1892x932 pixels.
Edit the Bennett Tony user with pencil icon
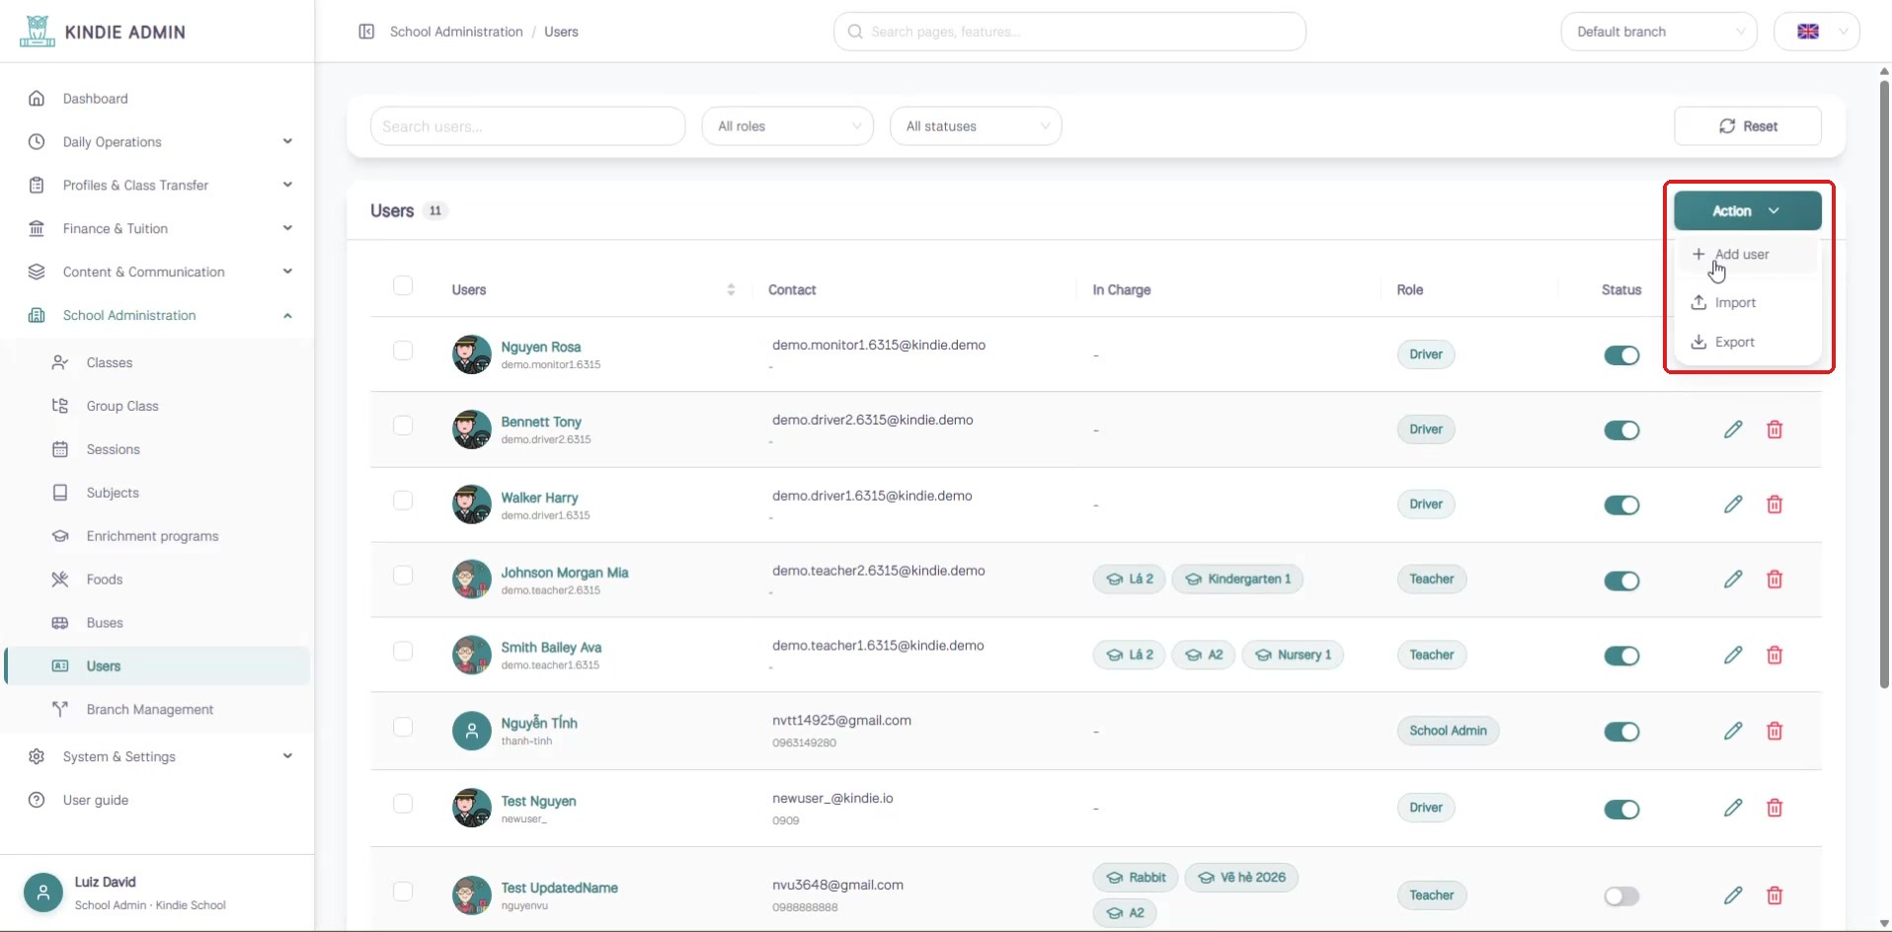pos(1733,429)
